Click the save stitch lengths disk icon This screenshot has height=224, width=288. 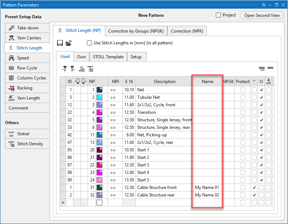click(x=60, y=43)
